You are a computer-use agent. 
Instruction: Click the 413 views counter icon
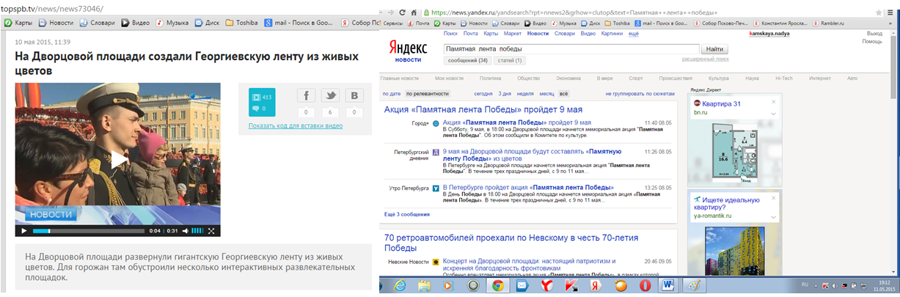point(256,97)
